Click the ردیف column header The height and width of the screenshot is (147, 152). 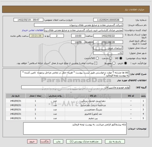pos(143,96)
